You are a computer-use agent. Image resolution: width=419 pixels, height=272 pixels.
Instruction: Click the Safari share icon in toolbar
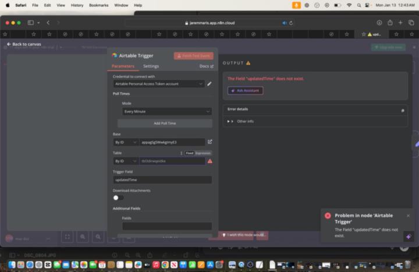[390, 23]
